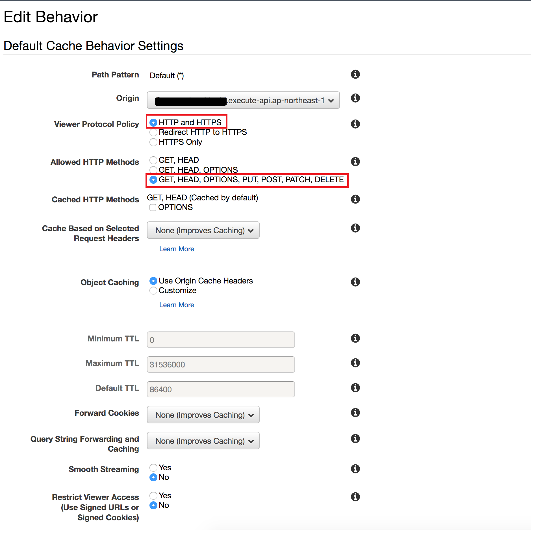
Task: Select Redirect HTTP to HTTPS option
Action: pos(153,132)
